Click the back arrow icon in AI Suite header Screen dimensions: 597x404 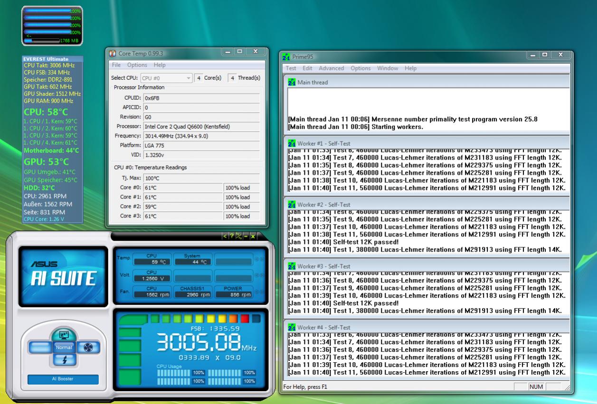[x=225, y=236]
